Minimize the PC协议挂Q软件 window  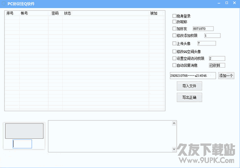[219, 3]
